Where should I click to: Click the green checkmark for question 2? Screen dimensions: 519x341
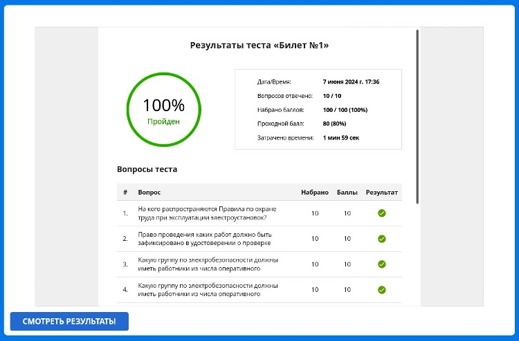(x=381, y=239)
